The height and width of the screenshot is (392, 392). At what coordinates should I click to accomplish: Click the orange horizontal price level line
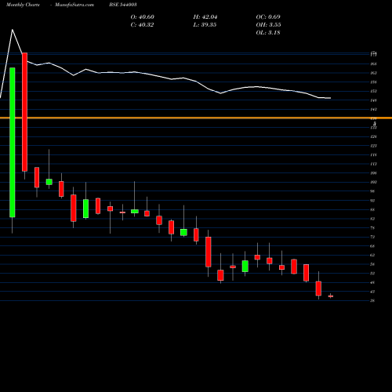[196, 118]
